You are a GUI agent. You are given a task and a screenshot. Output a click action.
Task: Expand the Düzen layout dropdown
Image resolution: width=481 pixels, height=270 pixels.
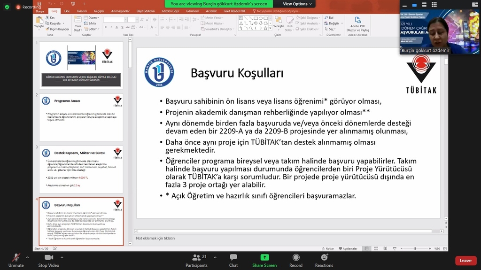(92, 18)
